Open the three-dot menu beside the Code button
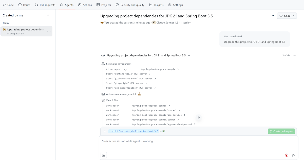Viewport: 304px width, 160px height. tap(272, 16)
